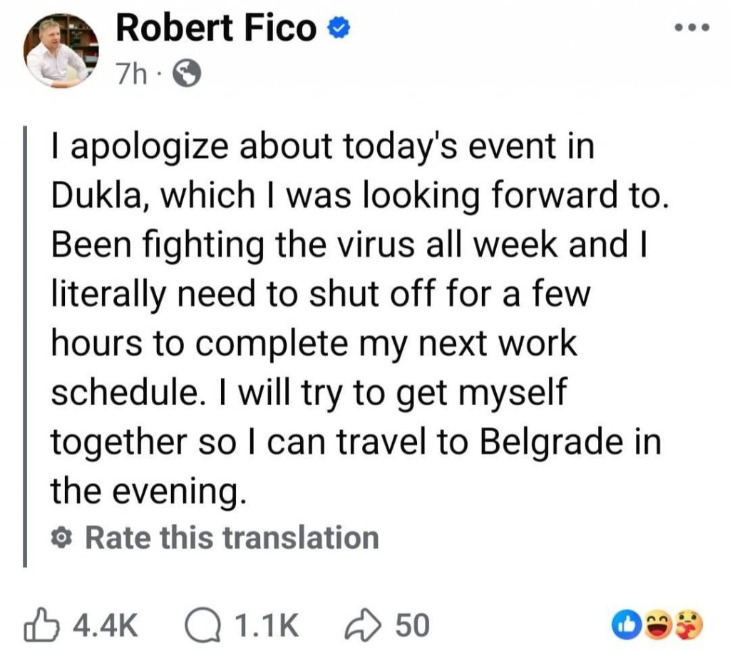The height and width of the screenshot is (653, 730).
Task: Click the Haha laughing reaction emoji
Action: (657, 625)
